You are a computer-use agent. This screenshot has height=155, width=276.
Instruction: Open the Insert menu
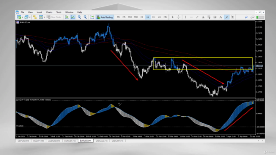coord(39,12)
